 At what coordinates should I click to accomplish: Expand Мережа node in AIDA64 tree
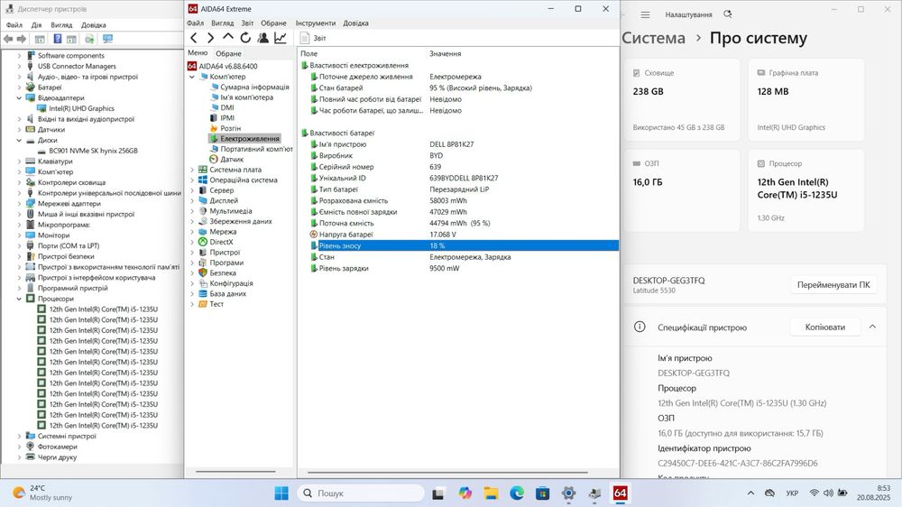point(192,232)
